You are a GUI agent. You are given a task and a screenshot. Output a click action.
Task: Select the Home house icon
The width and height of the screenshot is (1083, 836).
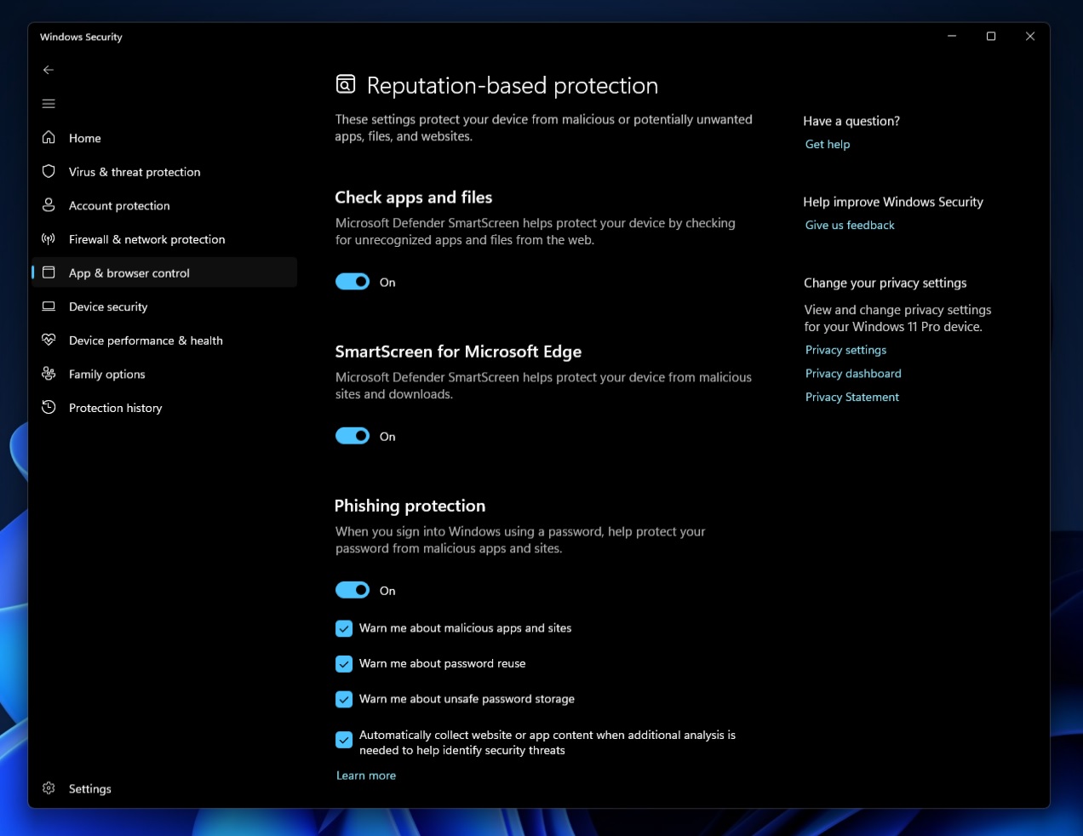click(49, 137)
